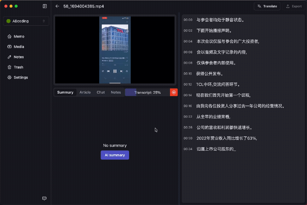Switch to the Article tab
307x205 pixels.
coord(85,92)
